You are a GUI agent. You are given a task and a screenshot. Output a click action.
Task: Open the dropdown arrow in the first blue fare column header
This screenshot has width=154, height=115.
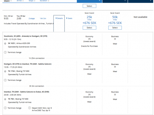[x=100, y=1]
